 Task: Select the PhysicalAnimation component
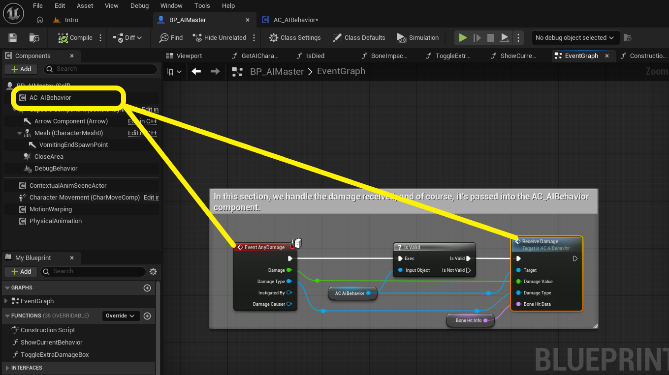click(x=56, y=221)
